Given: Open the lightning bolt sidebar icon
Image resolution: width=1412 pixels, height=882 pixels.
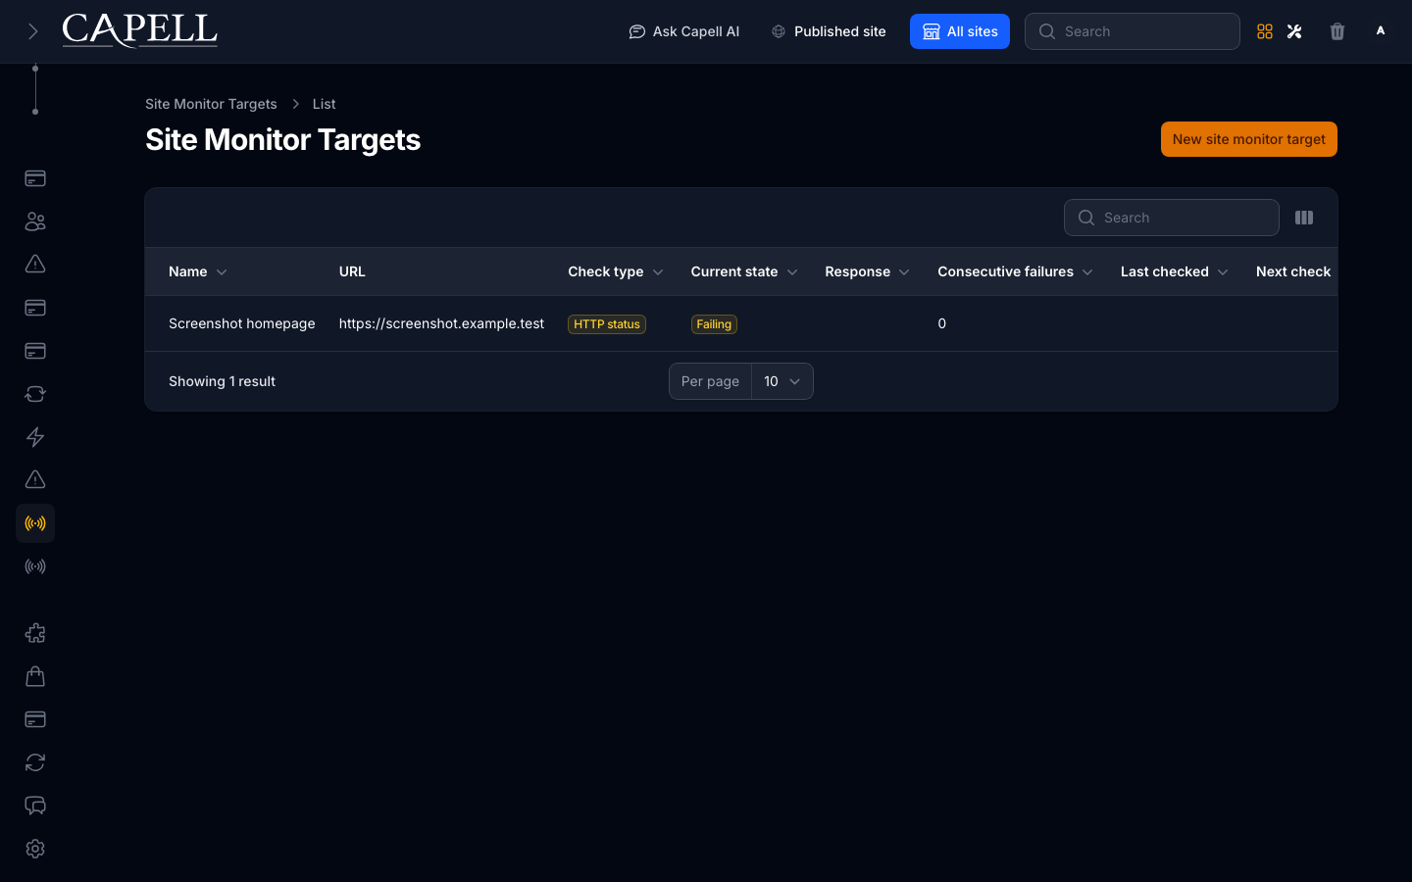Looking at the screenshot, I should [35, 437].
